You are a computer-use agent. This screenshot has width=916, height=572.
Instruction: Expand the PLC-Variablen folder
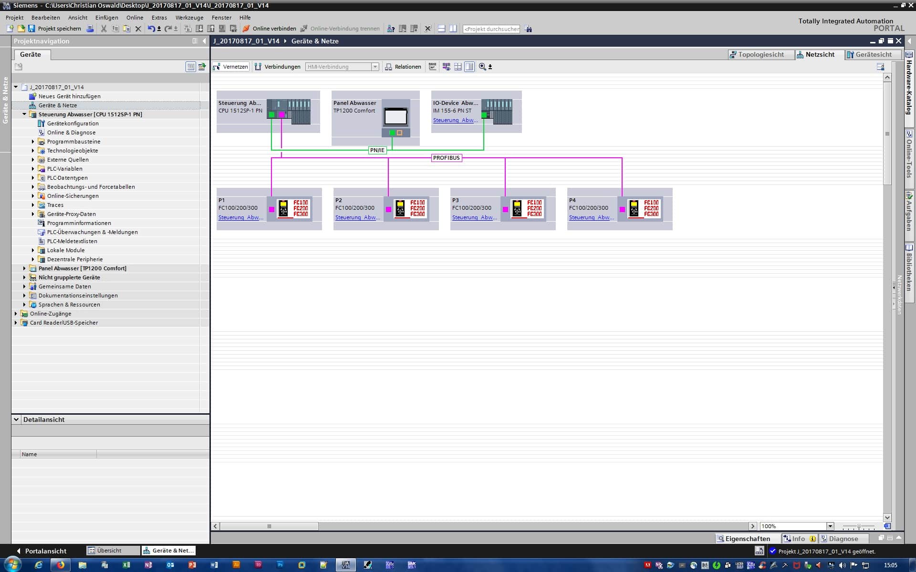pos(33,169)
